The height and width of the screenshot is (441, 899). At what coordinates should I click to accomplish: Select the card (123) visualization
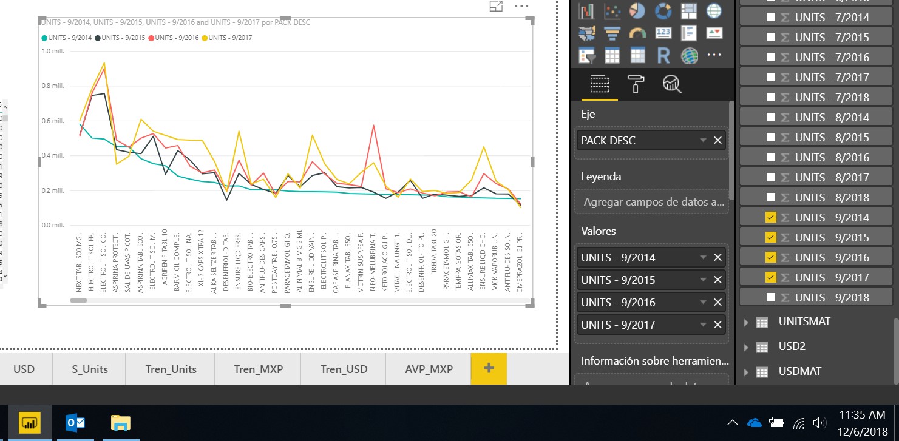pos(663,33)
